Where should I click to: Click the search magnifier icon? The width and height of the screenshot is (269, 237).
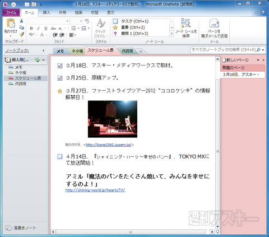(x=258, y=50)
